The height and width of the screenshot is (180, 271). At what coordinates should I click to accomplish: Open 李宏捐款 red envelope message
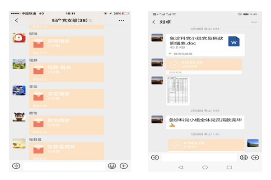click(66, 97)
